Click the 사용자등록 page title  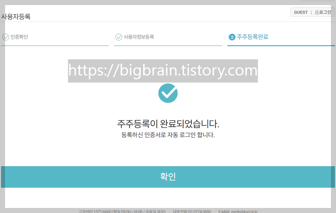click(x=16, y=17)
